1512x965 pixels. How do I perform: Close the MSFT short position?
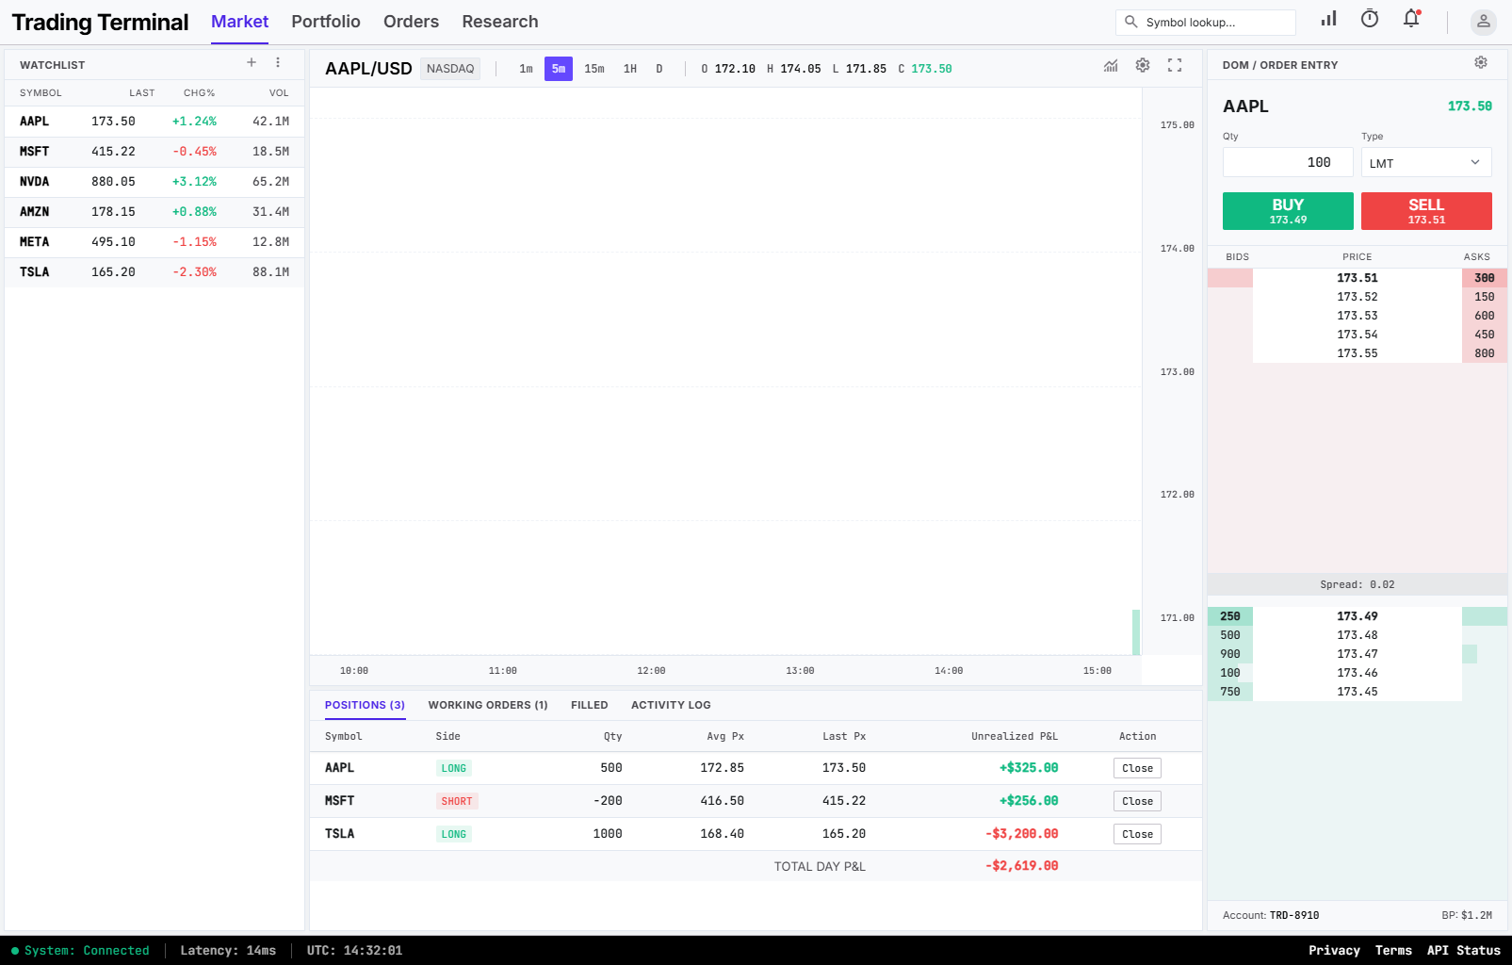1137,801
